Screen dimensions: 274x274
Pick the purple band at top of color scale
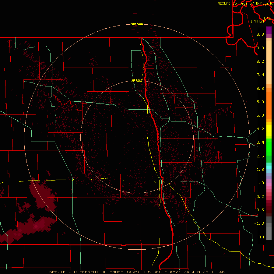click(269, 30)
